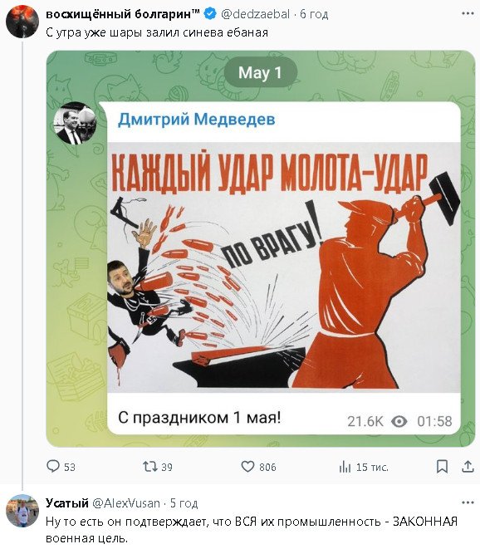Click the main post author's avatar
Screen dimensions: 480x549
click(x=22, y=22)
